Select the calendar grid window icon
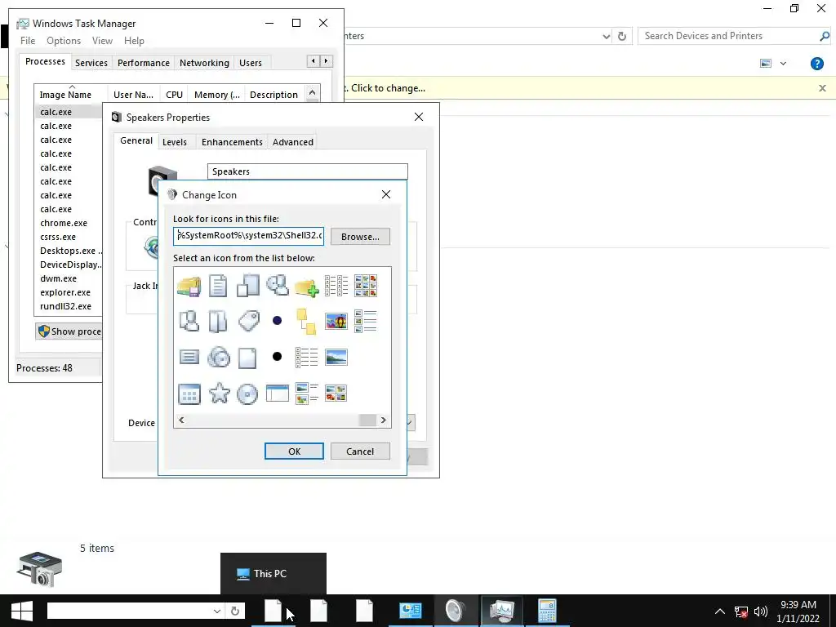 coord(189,394)
